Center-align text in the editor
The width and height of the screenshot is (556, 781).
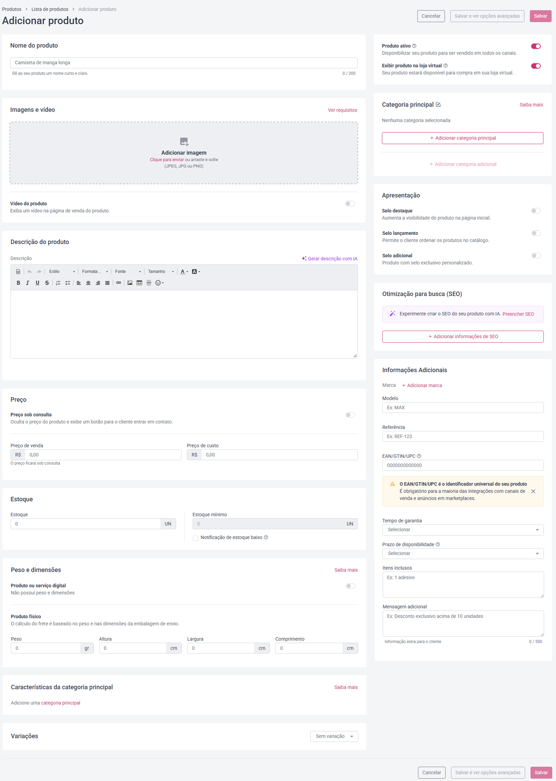click(x=88, y=283)
